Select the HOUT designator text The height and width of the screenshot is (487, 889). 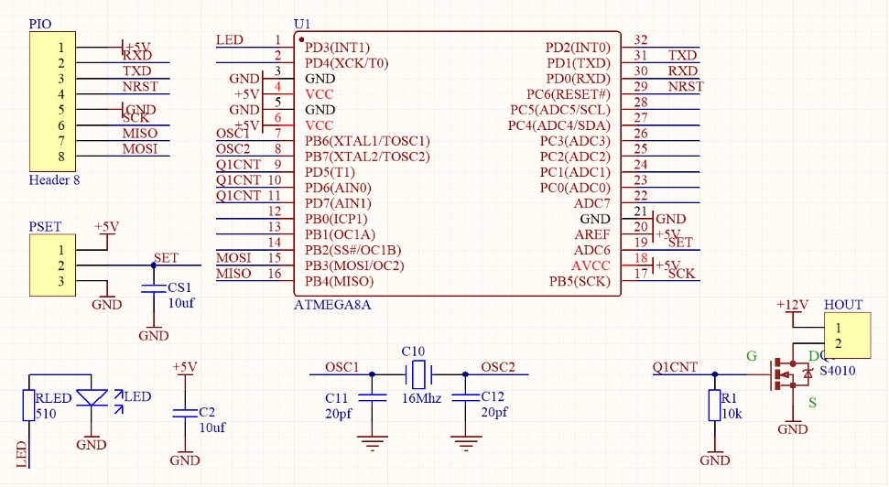[x=843, y=305]
